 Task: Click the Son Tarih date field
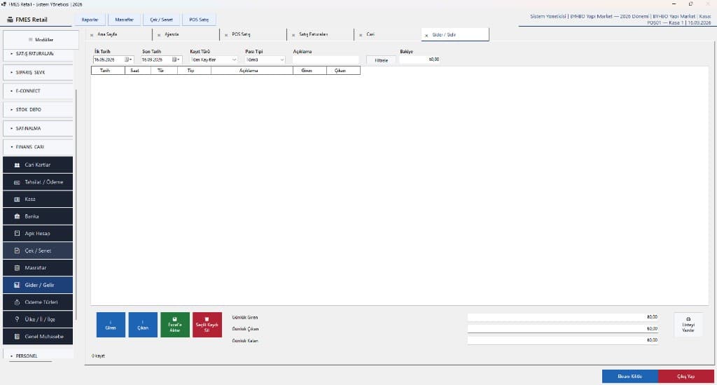tap(161, 59)
